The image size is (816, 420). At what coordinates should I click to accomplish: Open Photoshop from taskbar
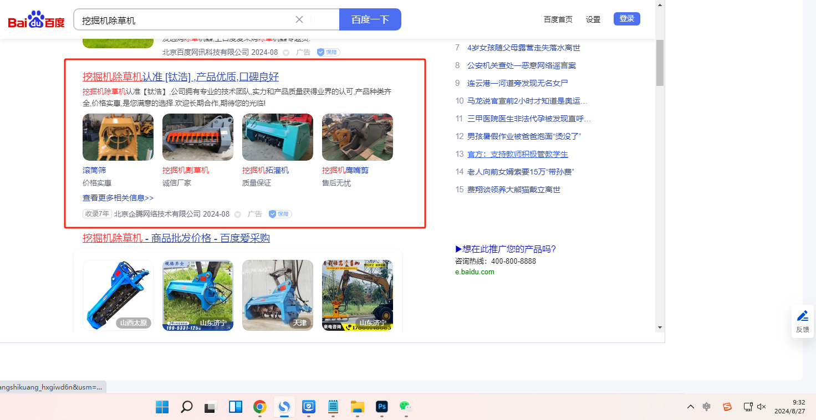(x=381, y=407)
